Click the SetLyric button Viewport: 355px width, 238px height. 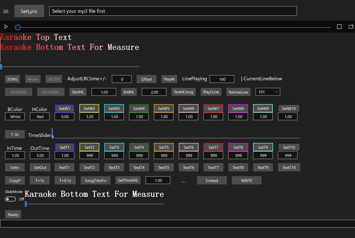click(29, 11)
